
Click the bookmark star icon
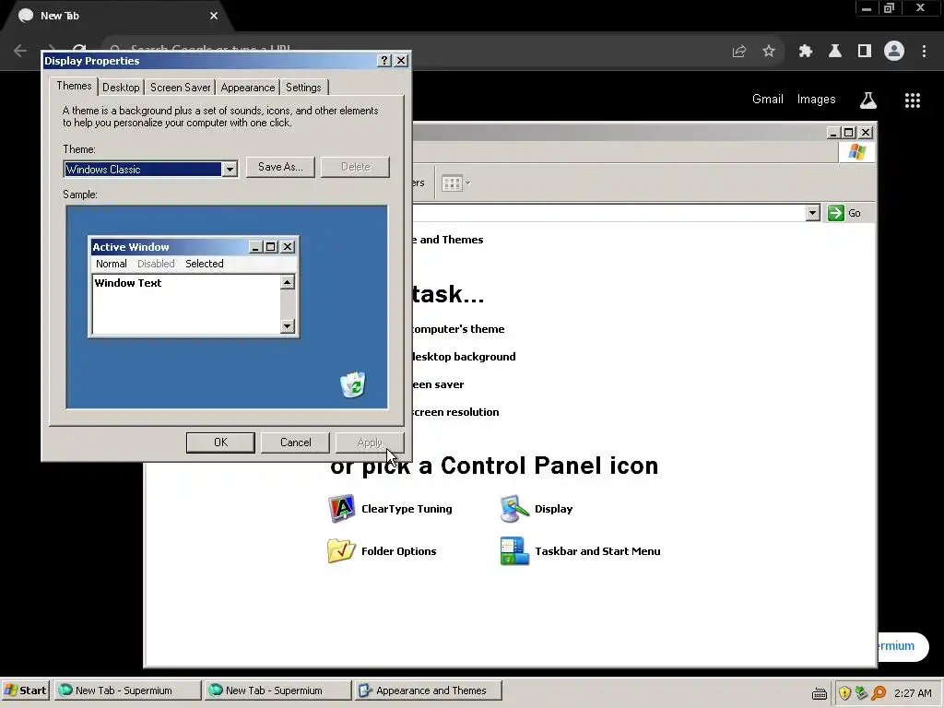tap(769, 52)
